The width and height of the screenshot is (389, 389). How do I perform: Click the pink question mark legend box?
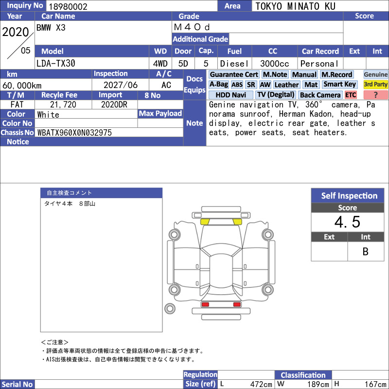(x=375, y=95)
